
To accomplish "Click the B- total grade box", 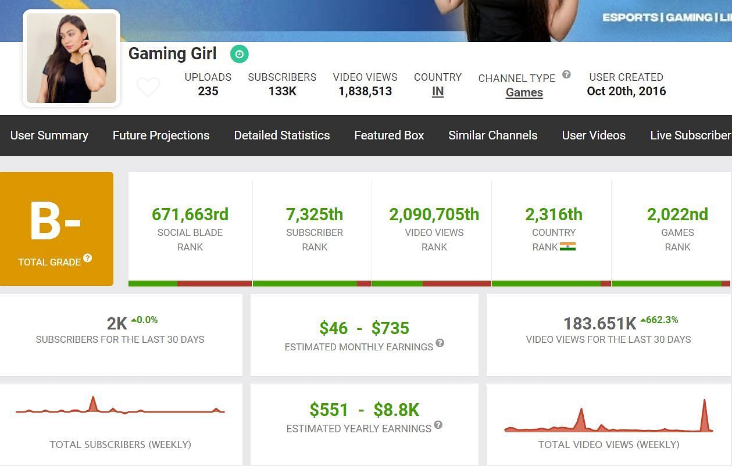I will 56,229.
